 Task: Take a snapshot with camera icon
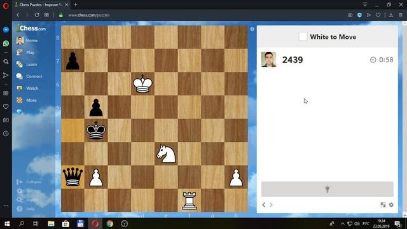click(x=350, y=15)
